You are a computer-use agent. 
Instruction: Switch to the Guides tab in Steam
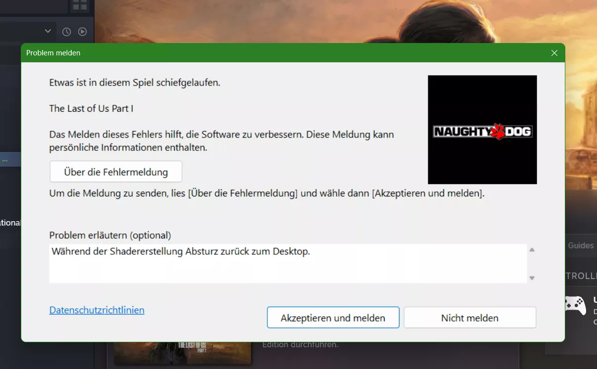click(581, 245)
